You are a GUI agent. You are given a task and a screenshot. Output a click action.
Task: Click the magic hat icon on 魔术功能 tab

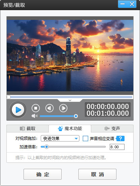tap(60, 128)
